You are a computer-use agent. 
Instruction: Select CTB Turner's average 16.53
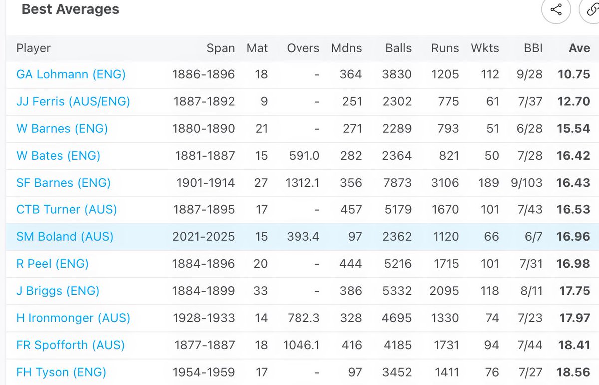tap(574, 209)
